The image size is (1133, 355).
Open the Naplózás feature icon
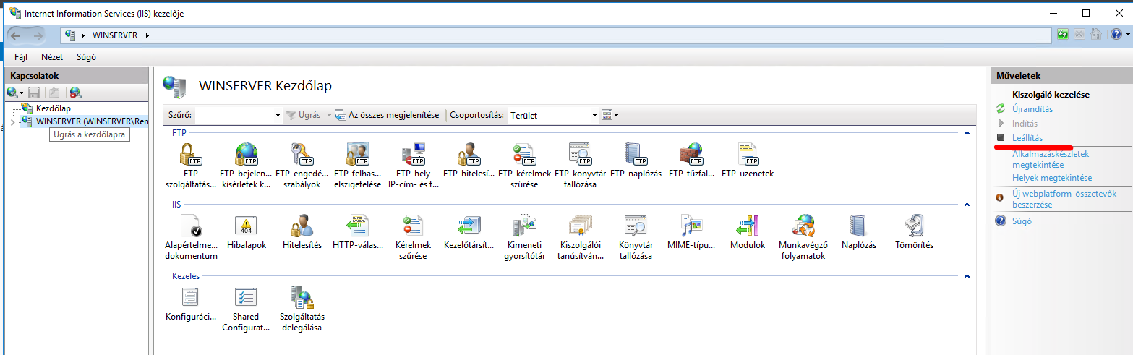(x=858, y=226)
